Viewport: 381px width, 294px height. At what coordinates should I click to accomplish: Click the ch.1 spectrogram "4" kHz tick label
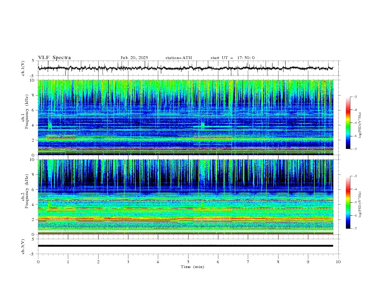coord(34,125)
